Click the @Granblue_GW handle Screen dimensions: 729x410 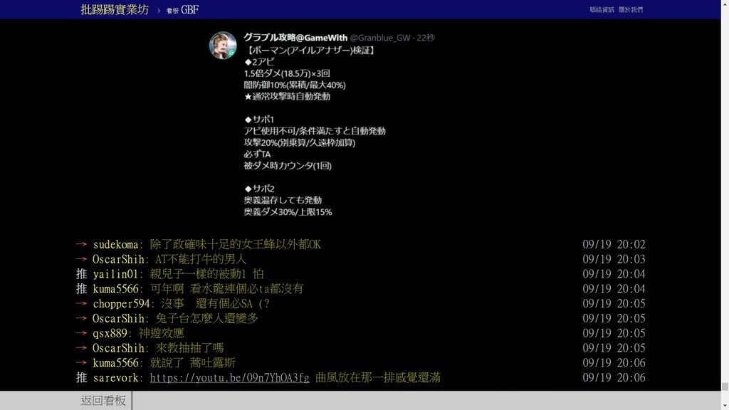380,38
